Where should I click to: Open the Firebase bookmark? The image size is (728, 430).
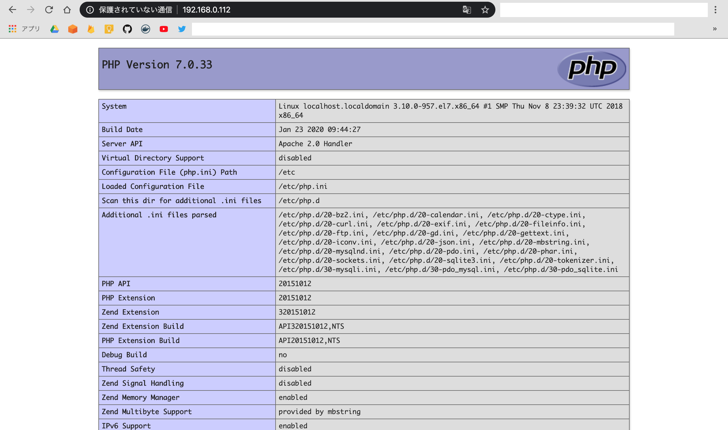point(91,29)
